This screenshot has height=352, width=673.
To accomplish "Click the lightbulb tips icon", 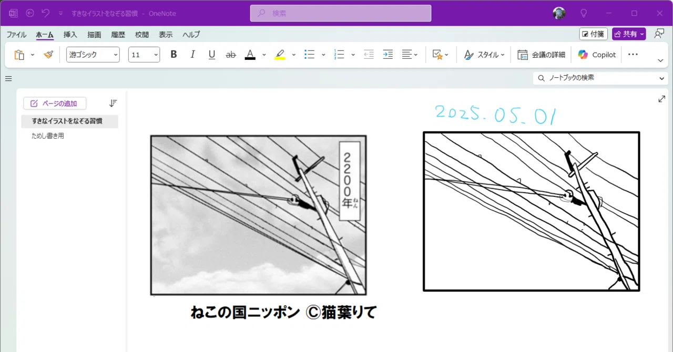I will pyautogui.click(x=584, y=13).
